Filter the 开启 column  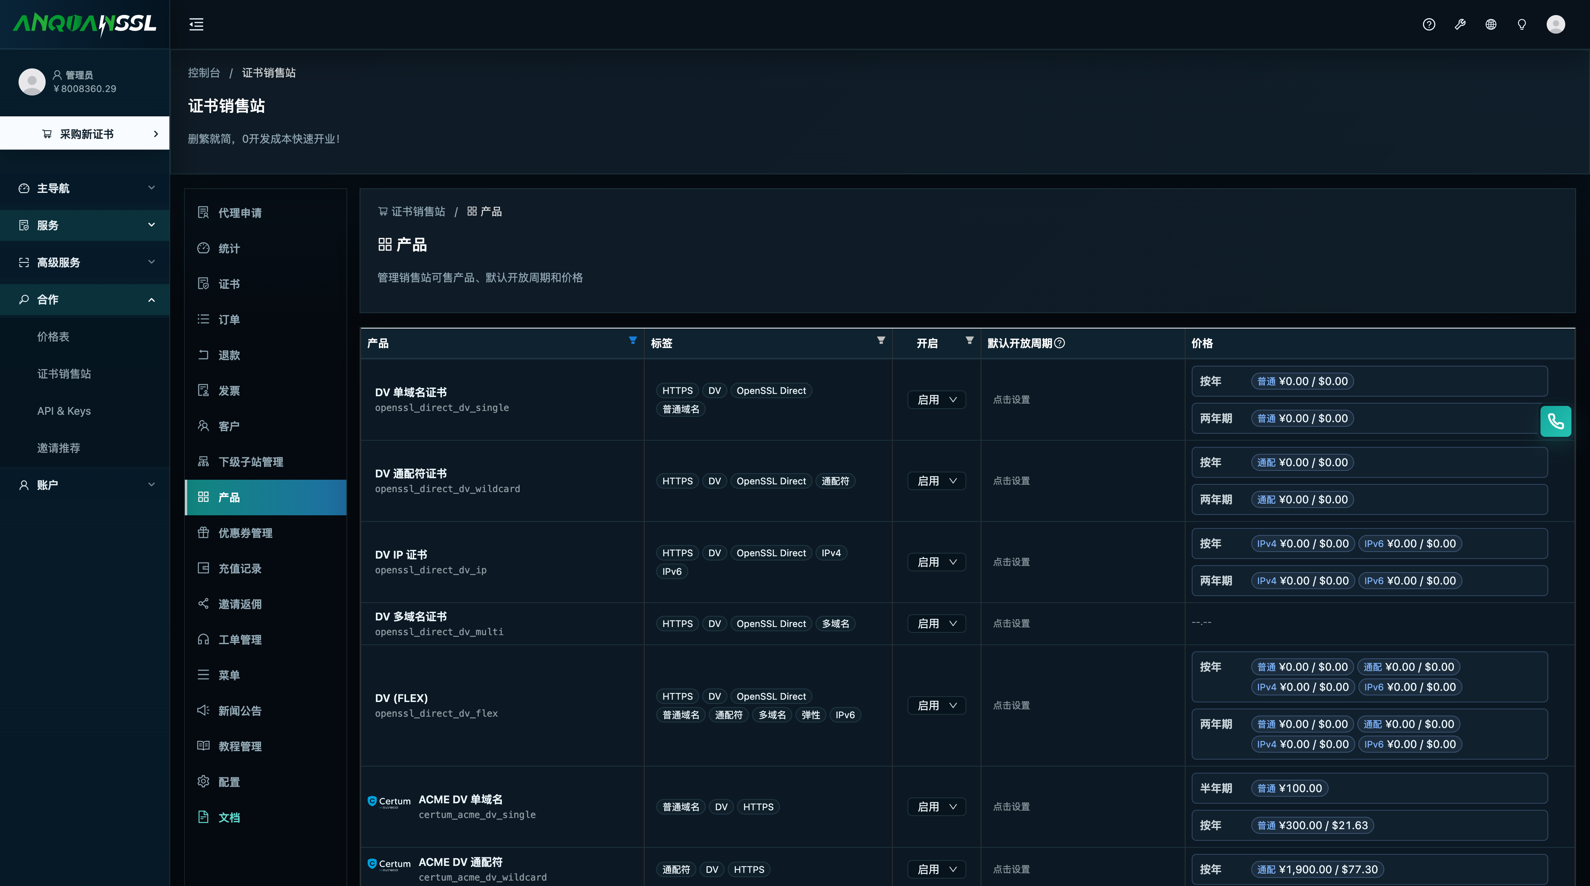click(x=970, y=341)
